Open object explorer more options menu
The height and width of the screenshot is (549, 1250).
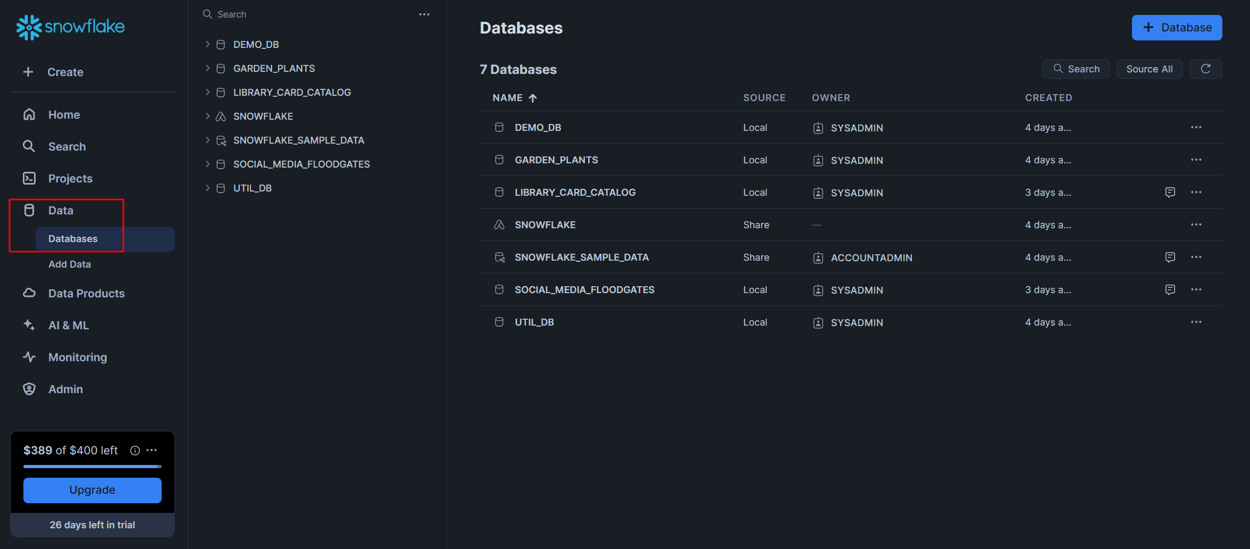tap(424, 14)
